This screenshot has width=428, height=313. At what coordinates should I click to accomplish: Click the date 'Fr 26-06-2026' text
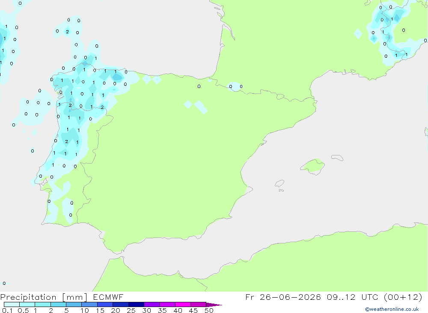(x=283, y=297)
